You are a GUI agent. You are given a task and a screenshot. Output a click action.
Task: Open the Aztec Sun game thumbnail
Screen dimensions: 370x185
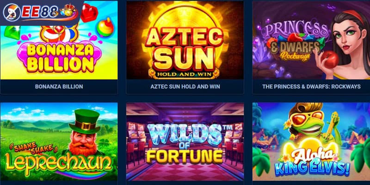click(185, 40)
